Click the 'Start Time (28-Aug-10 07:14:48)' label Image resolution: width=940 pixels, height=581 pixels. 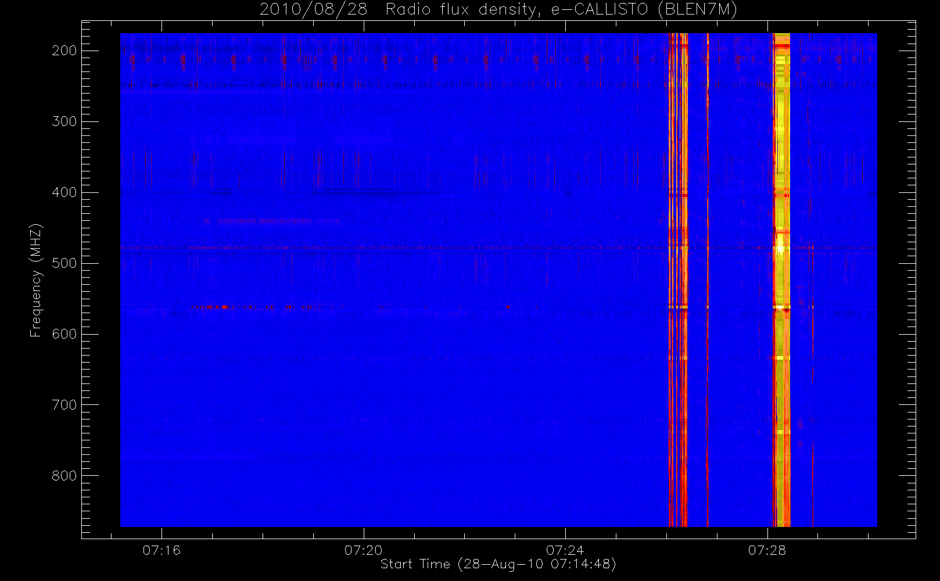(x=498, y=564)
